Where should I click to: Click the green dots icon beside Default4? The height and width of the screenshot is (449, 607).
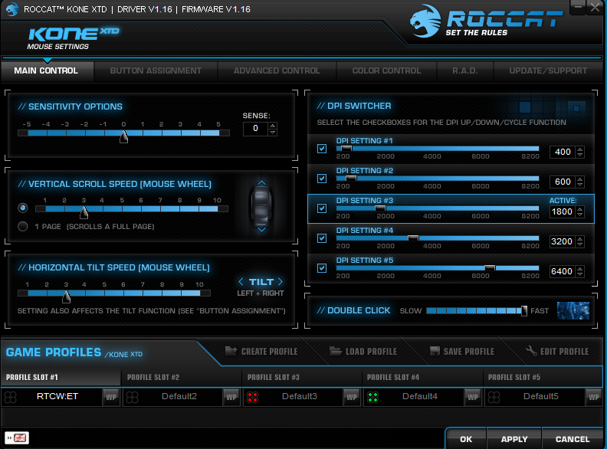[x=373, y=397]
